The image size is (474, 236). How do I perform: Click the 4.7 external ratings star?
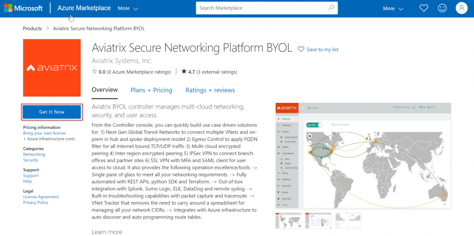tap(184, 72)
